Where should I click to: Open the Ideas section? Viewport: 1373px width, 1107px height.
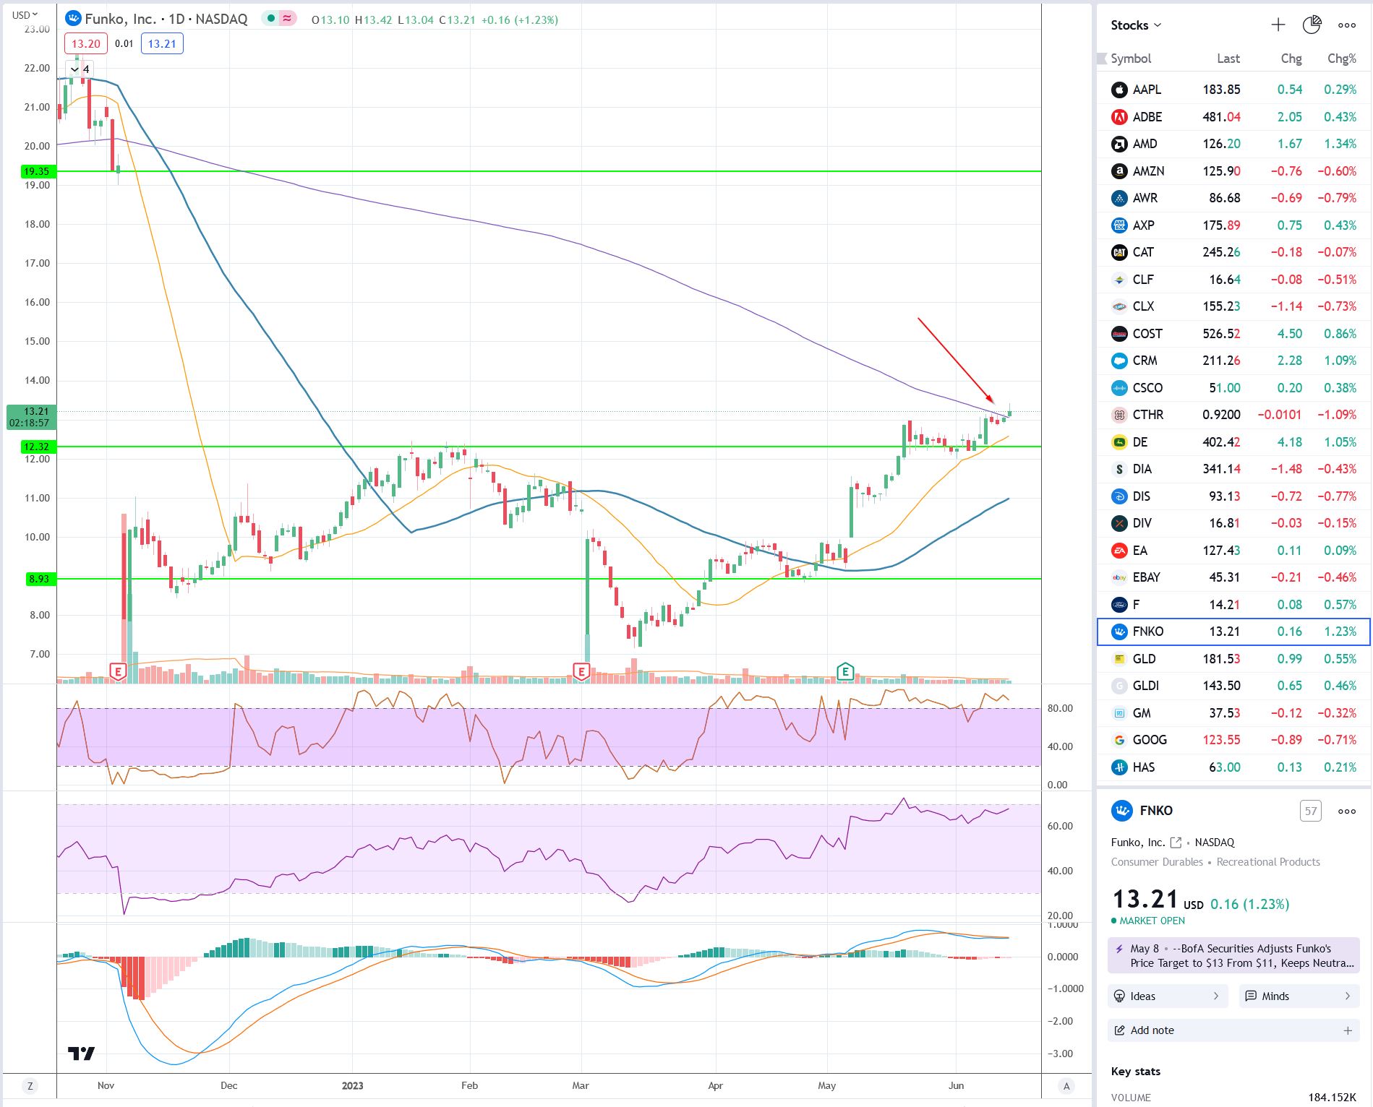tap(1168, 996)
